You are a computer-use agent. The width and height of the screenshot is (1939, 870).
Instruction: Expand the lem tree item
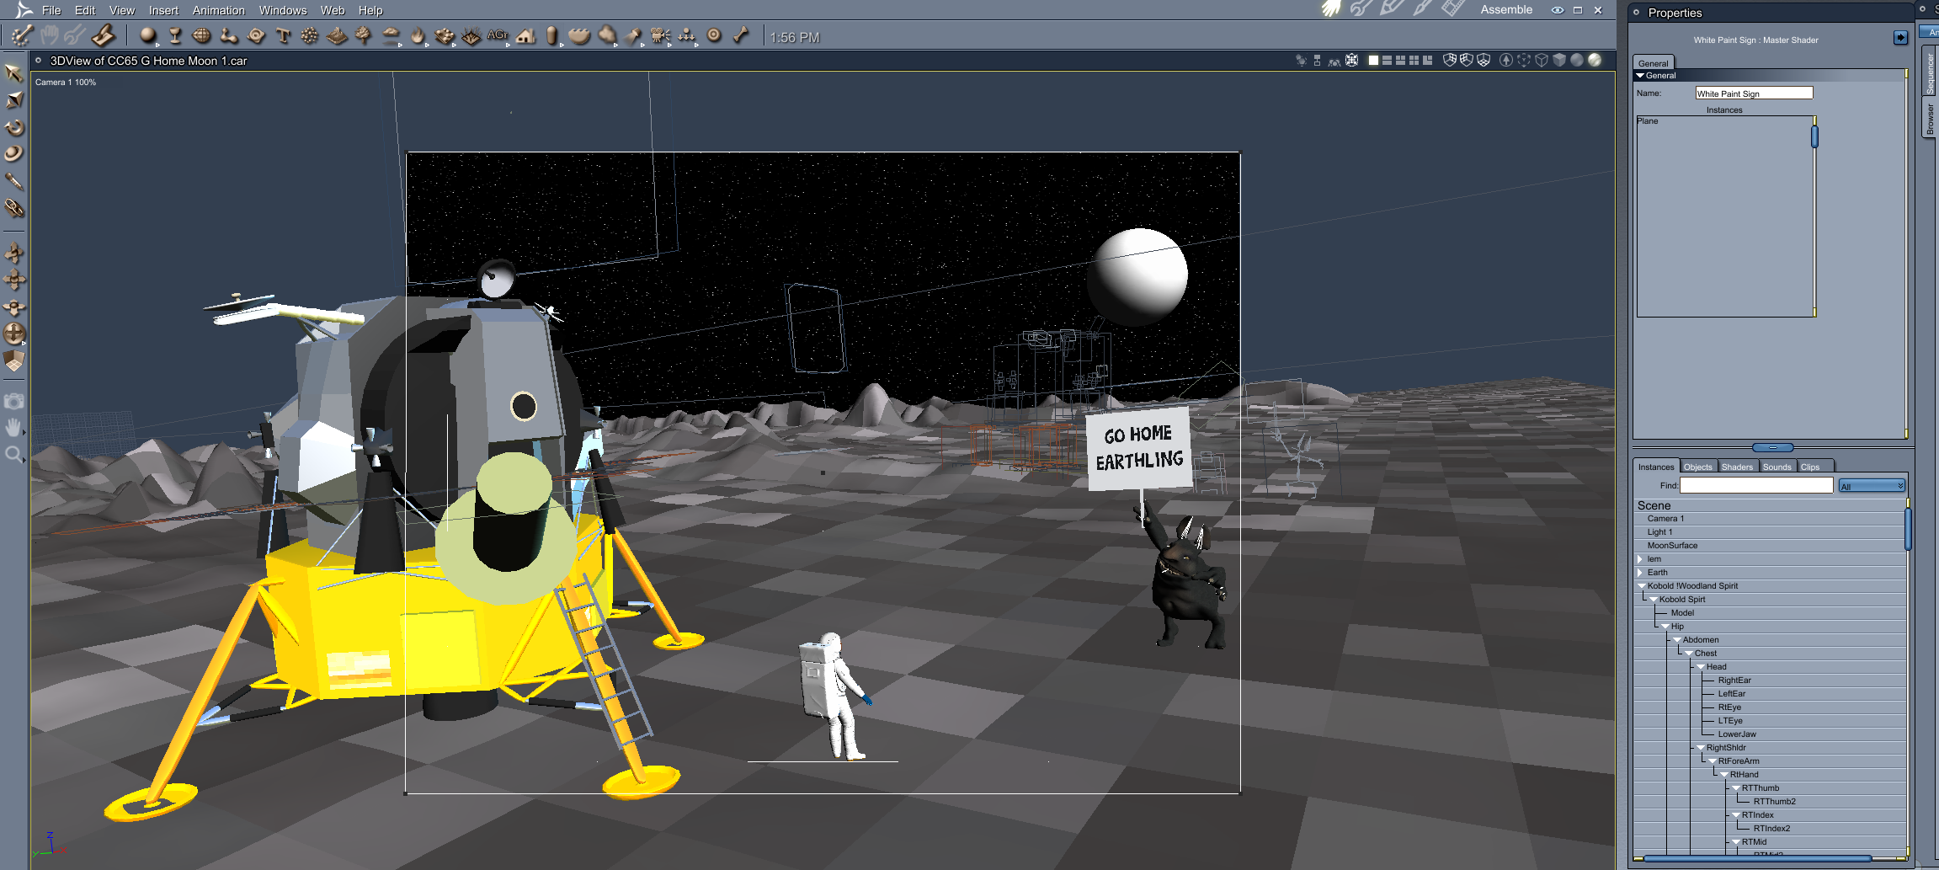pyautogui.click(x=1640, y=559)
